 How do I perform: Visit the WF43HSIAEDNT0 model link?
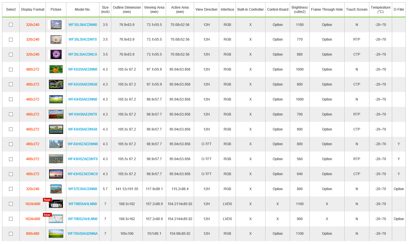tap(83, 114)
